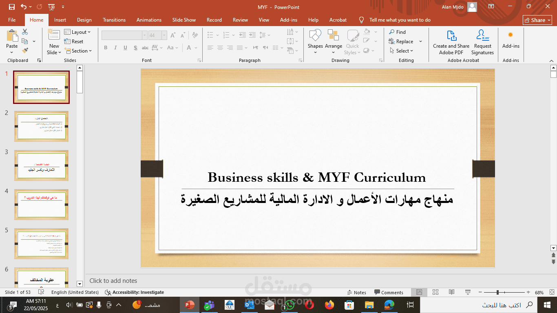Image resolution: width=557 pixels, height=313 pixels.
Task: Open the File Explorer taskbar icon
Action: click(369, 305)
